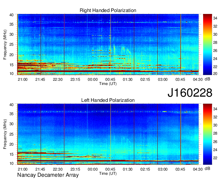
Task: Click 'Time (UT)' label under Right Handed plot
Action: pyautogui.click(x=108, y=84)
